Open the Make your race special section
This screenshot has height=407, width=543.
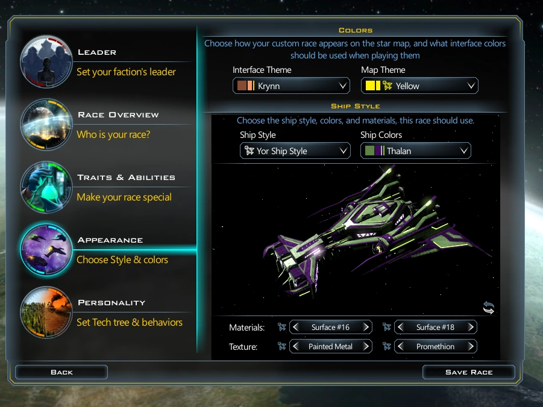click(124, 197)
